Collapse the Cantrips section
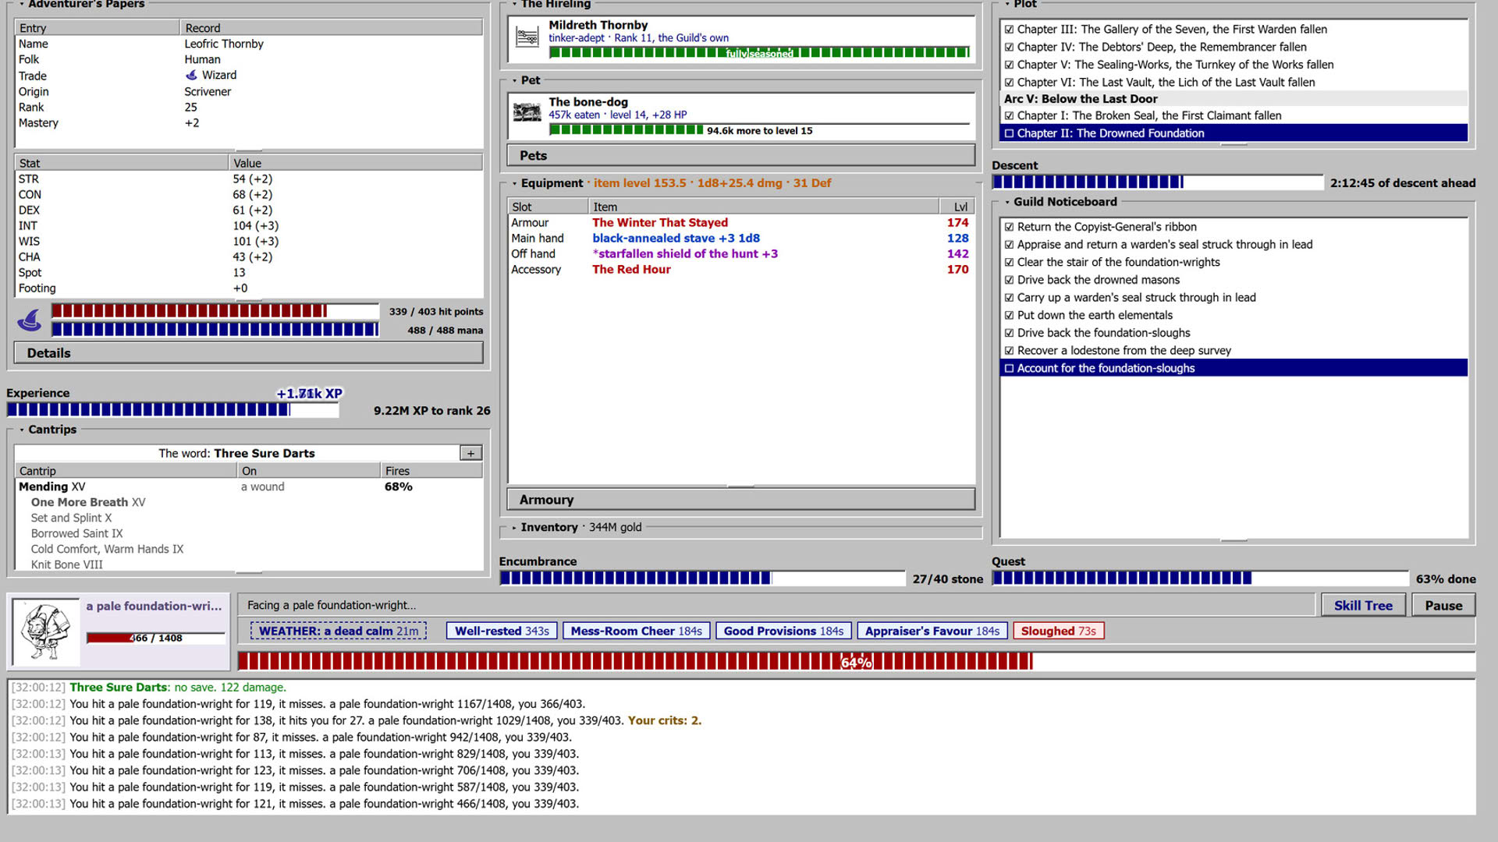Viewport: 1498px width, 842px height. (21, 430)
